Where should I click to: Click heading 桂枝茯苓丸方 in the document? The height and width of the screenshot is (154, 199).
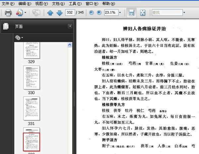point(113,104)
